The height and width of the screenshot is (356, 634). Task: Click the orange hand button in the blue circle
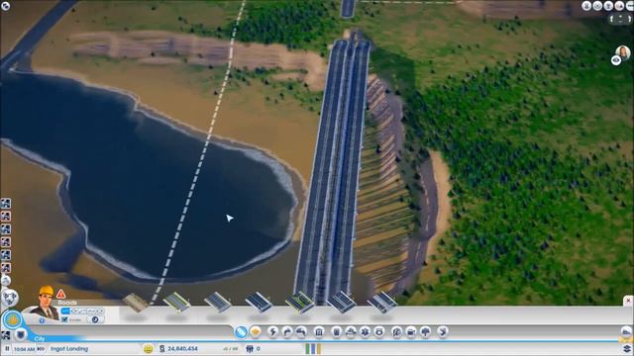13,319
